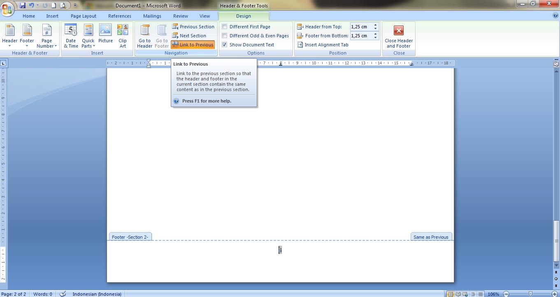
Task: Undo the last action
Action: click(31, 5)
